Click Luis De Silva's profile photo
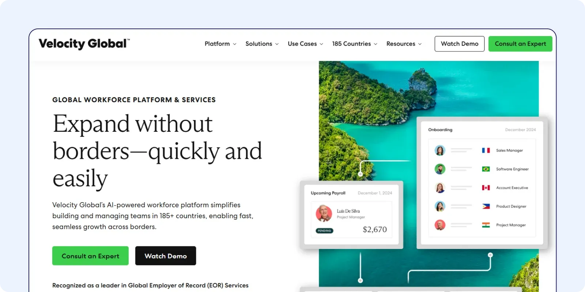585x292 pixels. coord(324,214)
